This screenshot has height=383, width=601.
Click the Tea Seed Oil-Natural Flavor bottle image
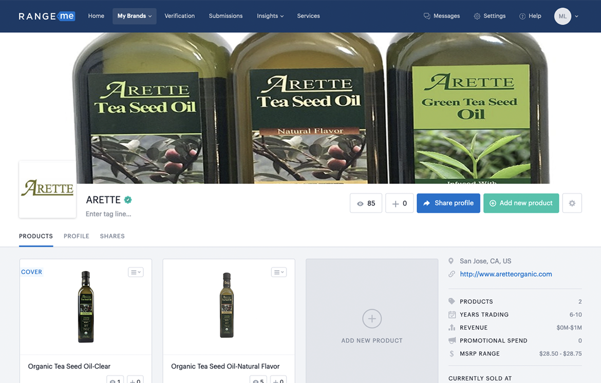(x=227, y=305)
